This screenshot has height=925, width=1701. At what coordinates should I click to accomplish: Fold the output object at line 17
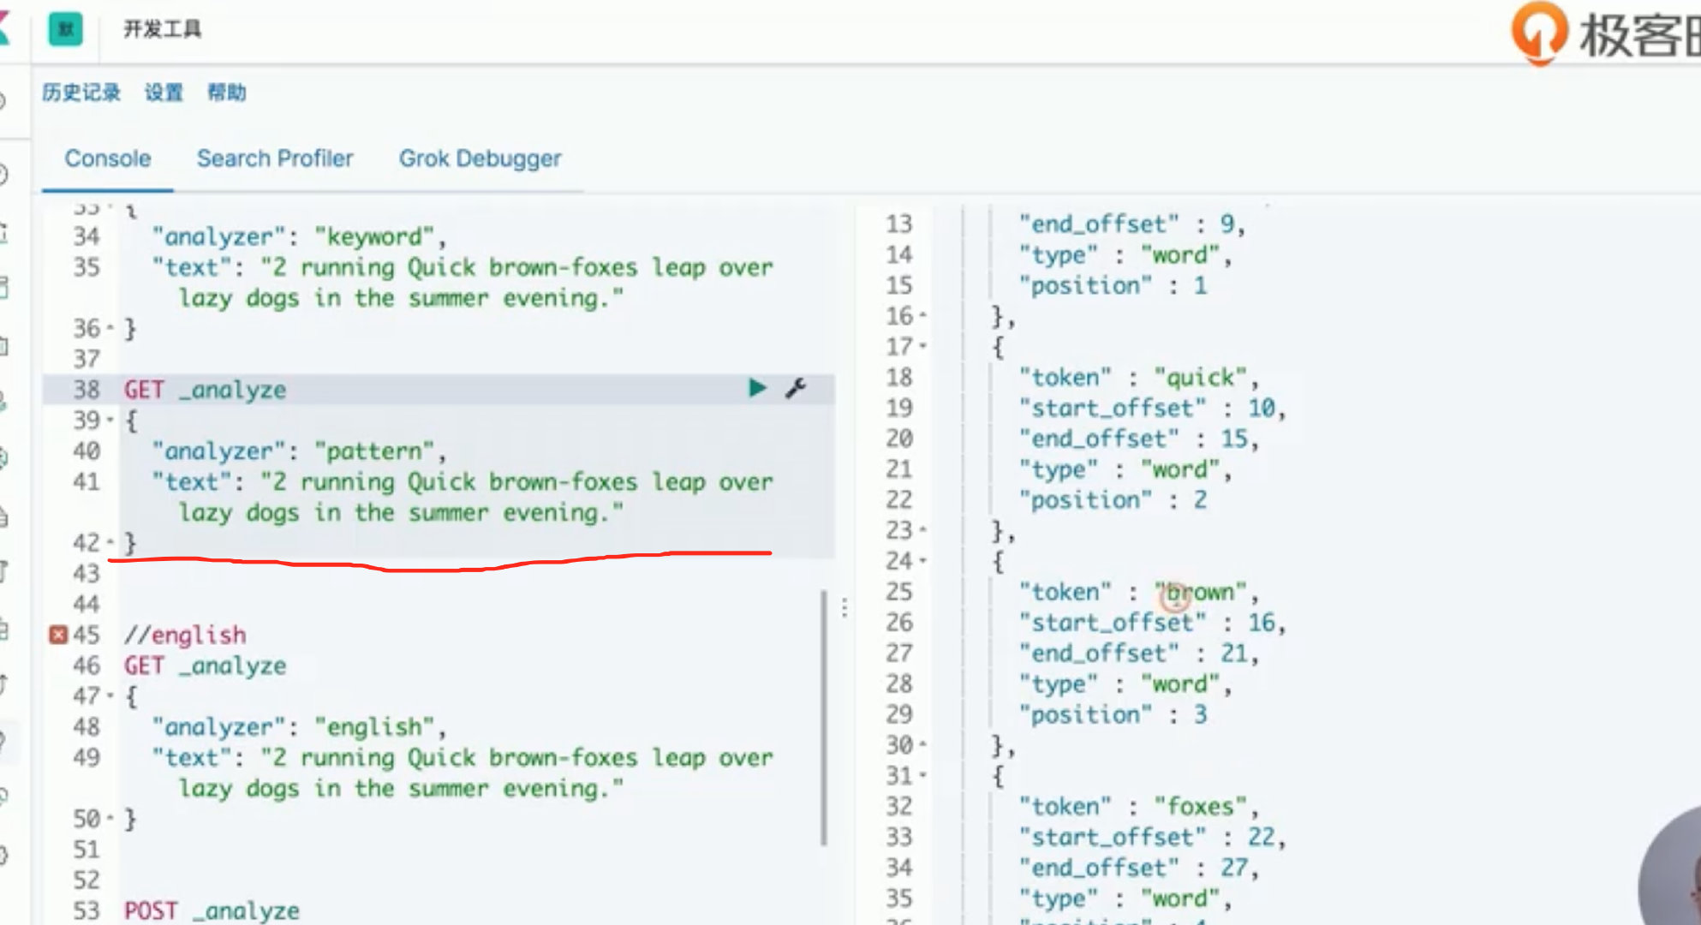tap(923, 347)
